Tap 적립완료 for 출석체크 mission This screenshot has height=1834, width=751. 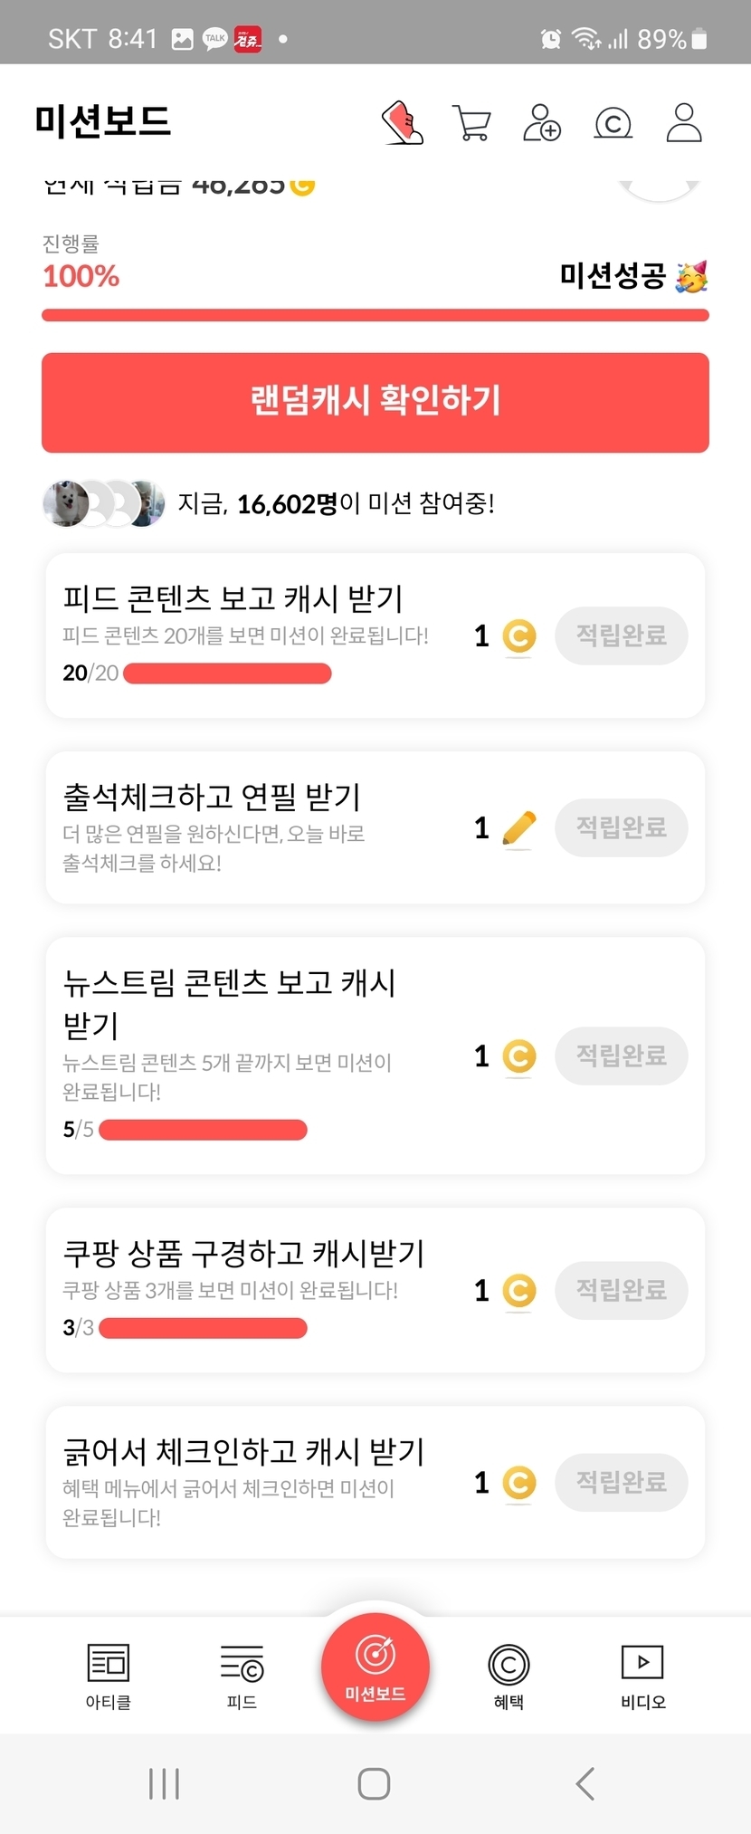click(621, 827)
